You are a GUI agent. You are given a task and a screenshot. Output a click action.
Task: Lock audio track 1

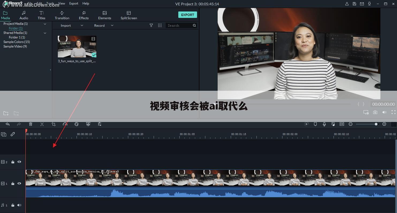point(13,205)
